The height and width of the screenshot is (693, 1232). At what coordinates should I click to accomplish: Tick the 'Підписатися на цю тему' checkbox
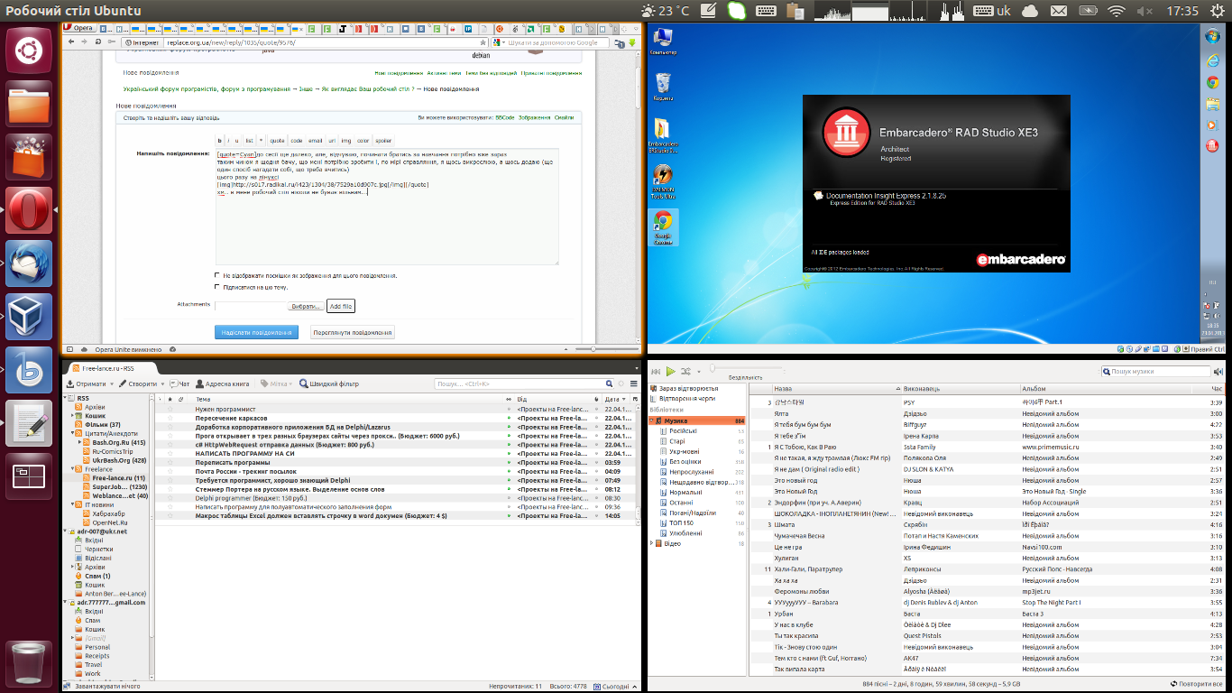pyautogui.click(x=217, y=287)
